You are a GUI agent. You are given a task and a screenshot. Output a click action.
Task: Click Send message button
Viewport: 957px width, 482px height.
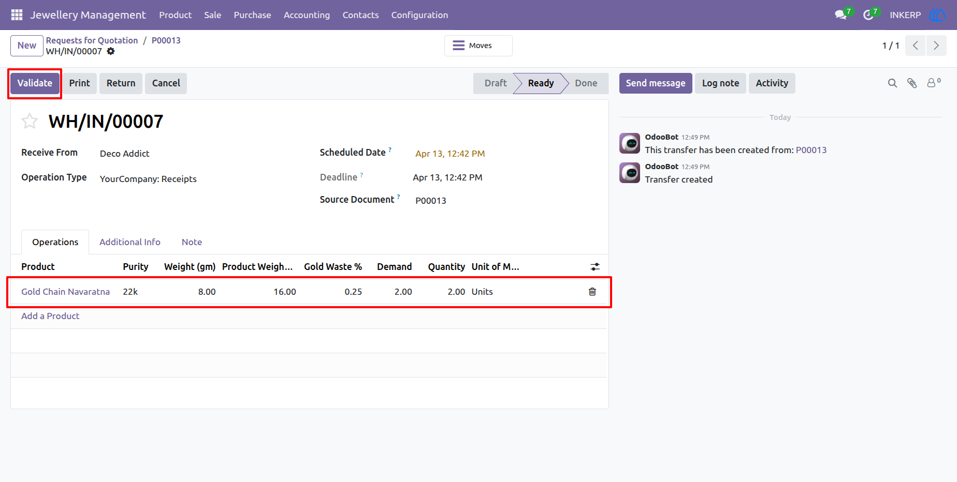tap(656, 83)
